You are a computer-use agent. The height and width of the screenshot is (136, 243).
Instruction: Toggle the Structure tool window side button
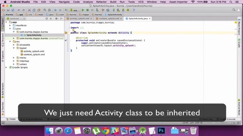3,40
